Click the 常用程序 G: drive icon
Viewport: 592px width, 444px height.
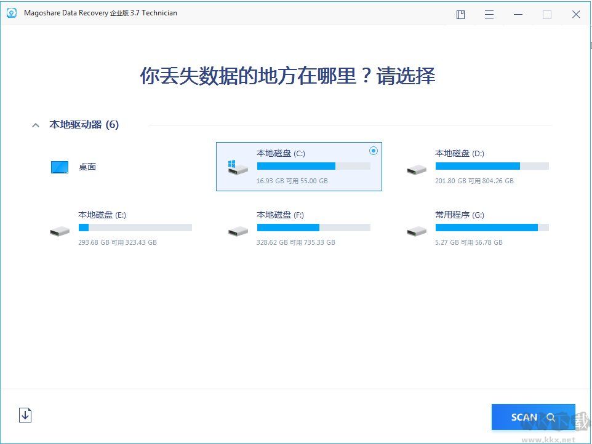[x=417, y=230]
